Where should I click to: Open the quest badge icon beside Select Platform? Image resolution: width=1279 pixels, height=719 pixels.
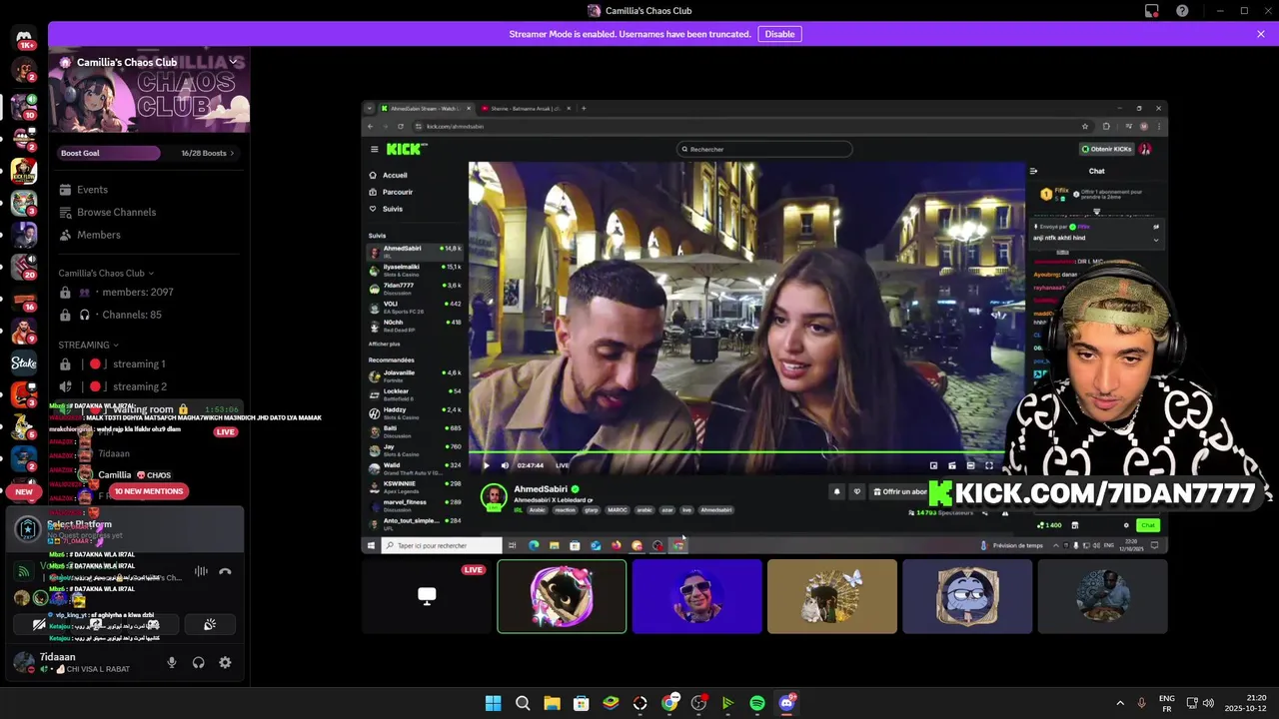pyautogui.click(x=28, y=529)
